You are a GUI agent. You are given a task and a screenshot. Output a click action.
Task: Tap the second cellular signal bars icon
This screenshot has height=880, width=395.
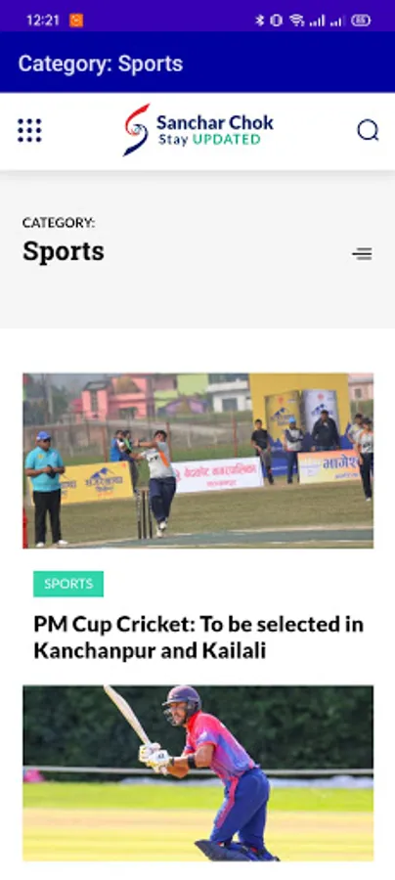pyautogui.click(x=336, y=22)
